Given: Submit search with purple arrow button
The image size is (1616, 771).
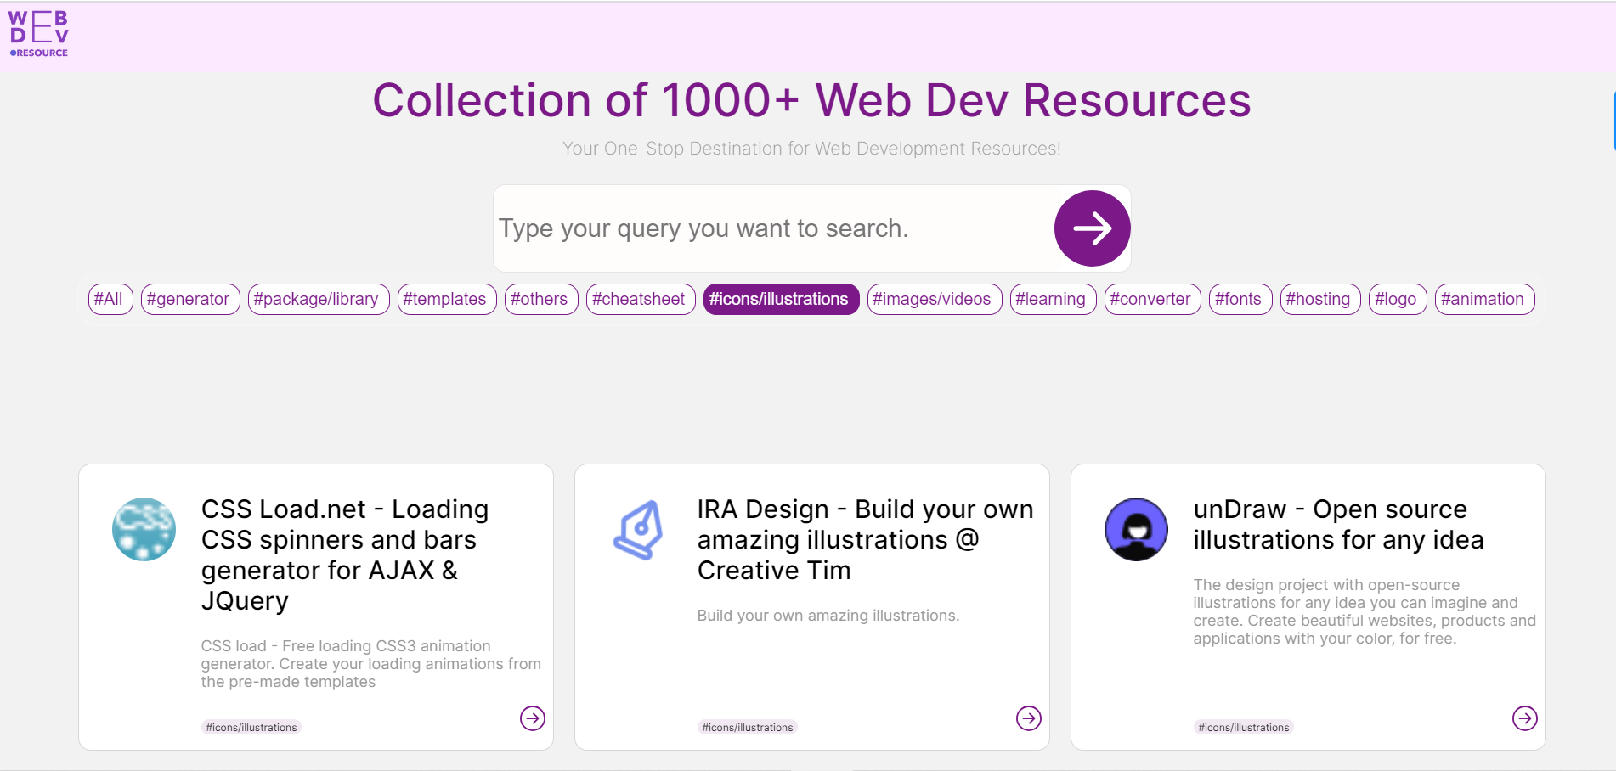Looking at the screenshot, I should click(1092, 228).
